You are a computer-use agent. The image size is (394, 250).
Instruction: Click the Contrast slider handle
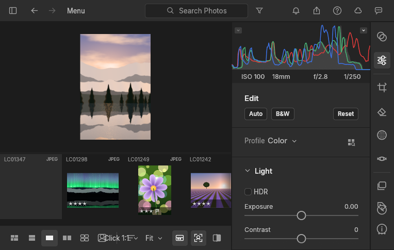pyautogui.click(x=301, y=239)
